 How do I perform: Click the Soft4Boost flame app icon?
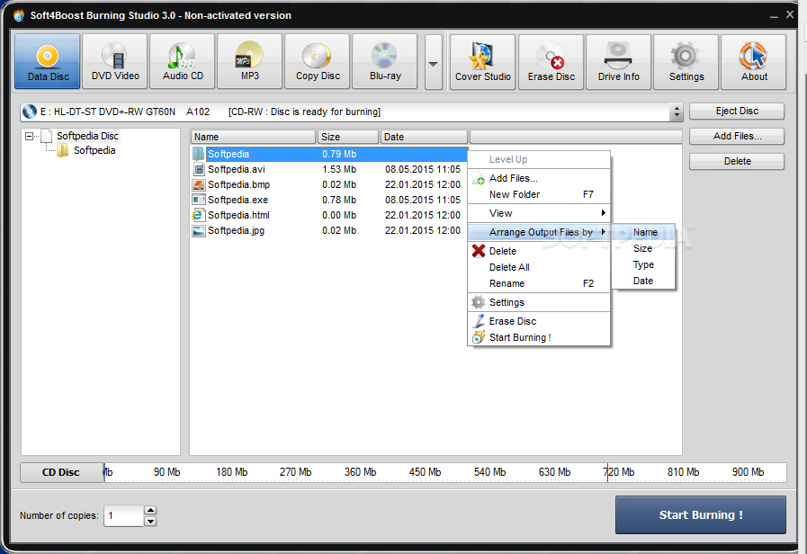(x=19, y=15)
